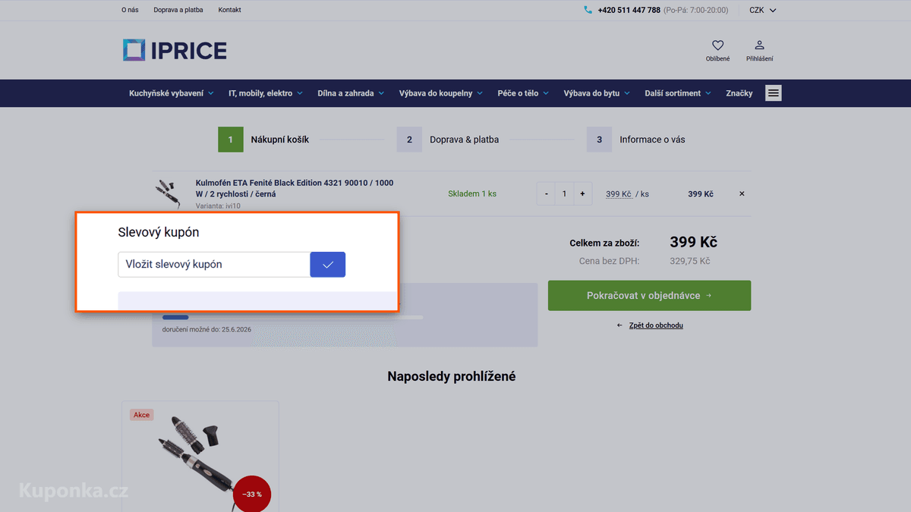Expand the Výbava do koupelny menu

441,93
